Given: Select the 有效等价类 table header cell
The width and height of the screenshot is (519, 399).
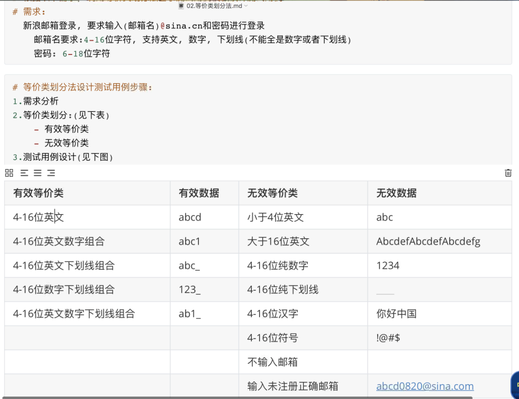Looking at the screenshot, I should click(x=87, y=193).
